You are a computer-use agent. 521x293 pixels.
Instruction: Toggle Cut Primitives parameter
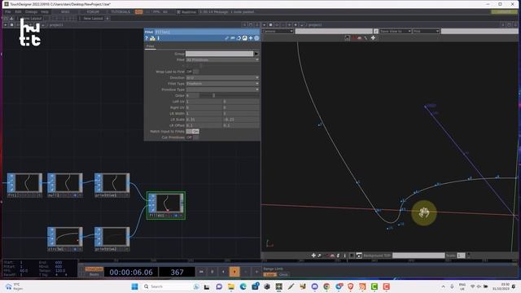(192, 138)
